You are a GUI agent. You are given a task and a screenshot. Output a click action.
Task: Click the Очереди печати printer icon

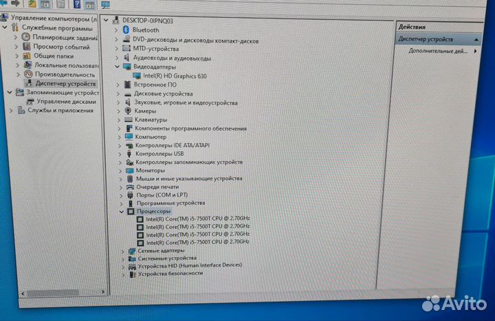[x=130, y=187]
